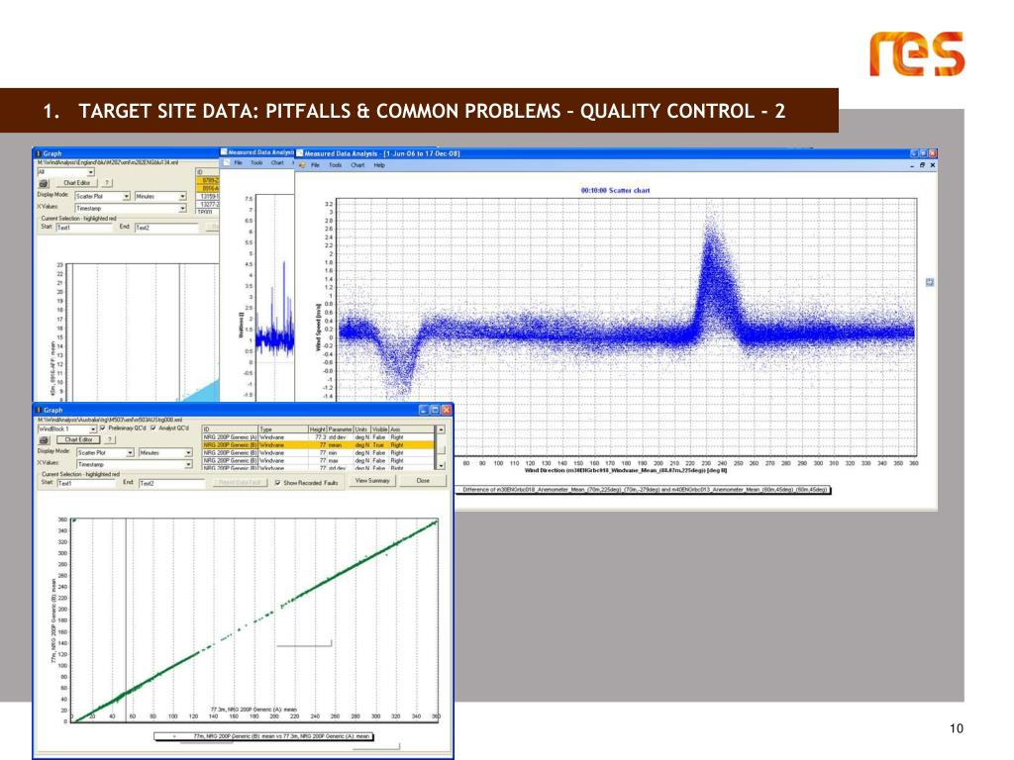Screen dimensions: 1014x760
Task: Open the Scatter Plot dropdown in the background Graph window
Action: tap(126, 197)
